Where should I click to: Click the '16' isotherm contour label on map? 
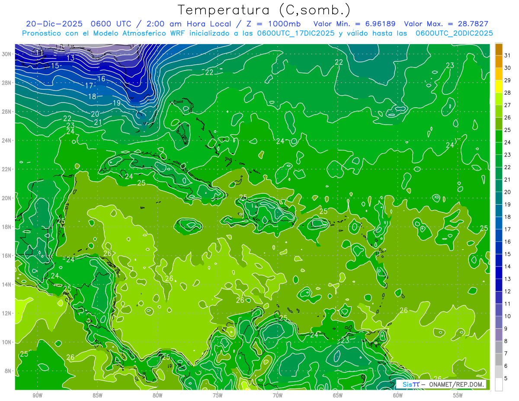click(102, 79)
